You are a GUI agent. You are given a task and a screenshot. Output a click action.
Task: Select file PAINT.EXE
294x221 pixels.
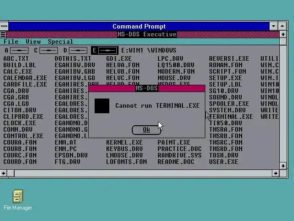pos(174,142)
